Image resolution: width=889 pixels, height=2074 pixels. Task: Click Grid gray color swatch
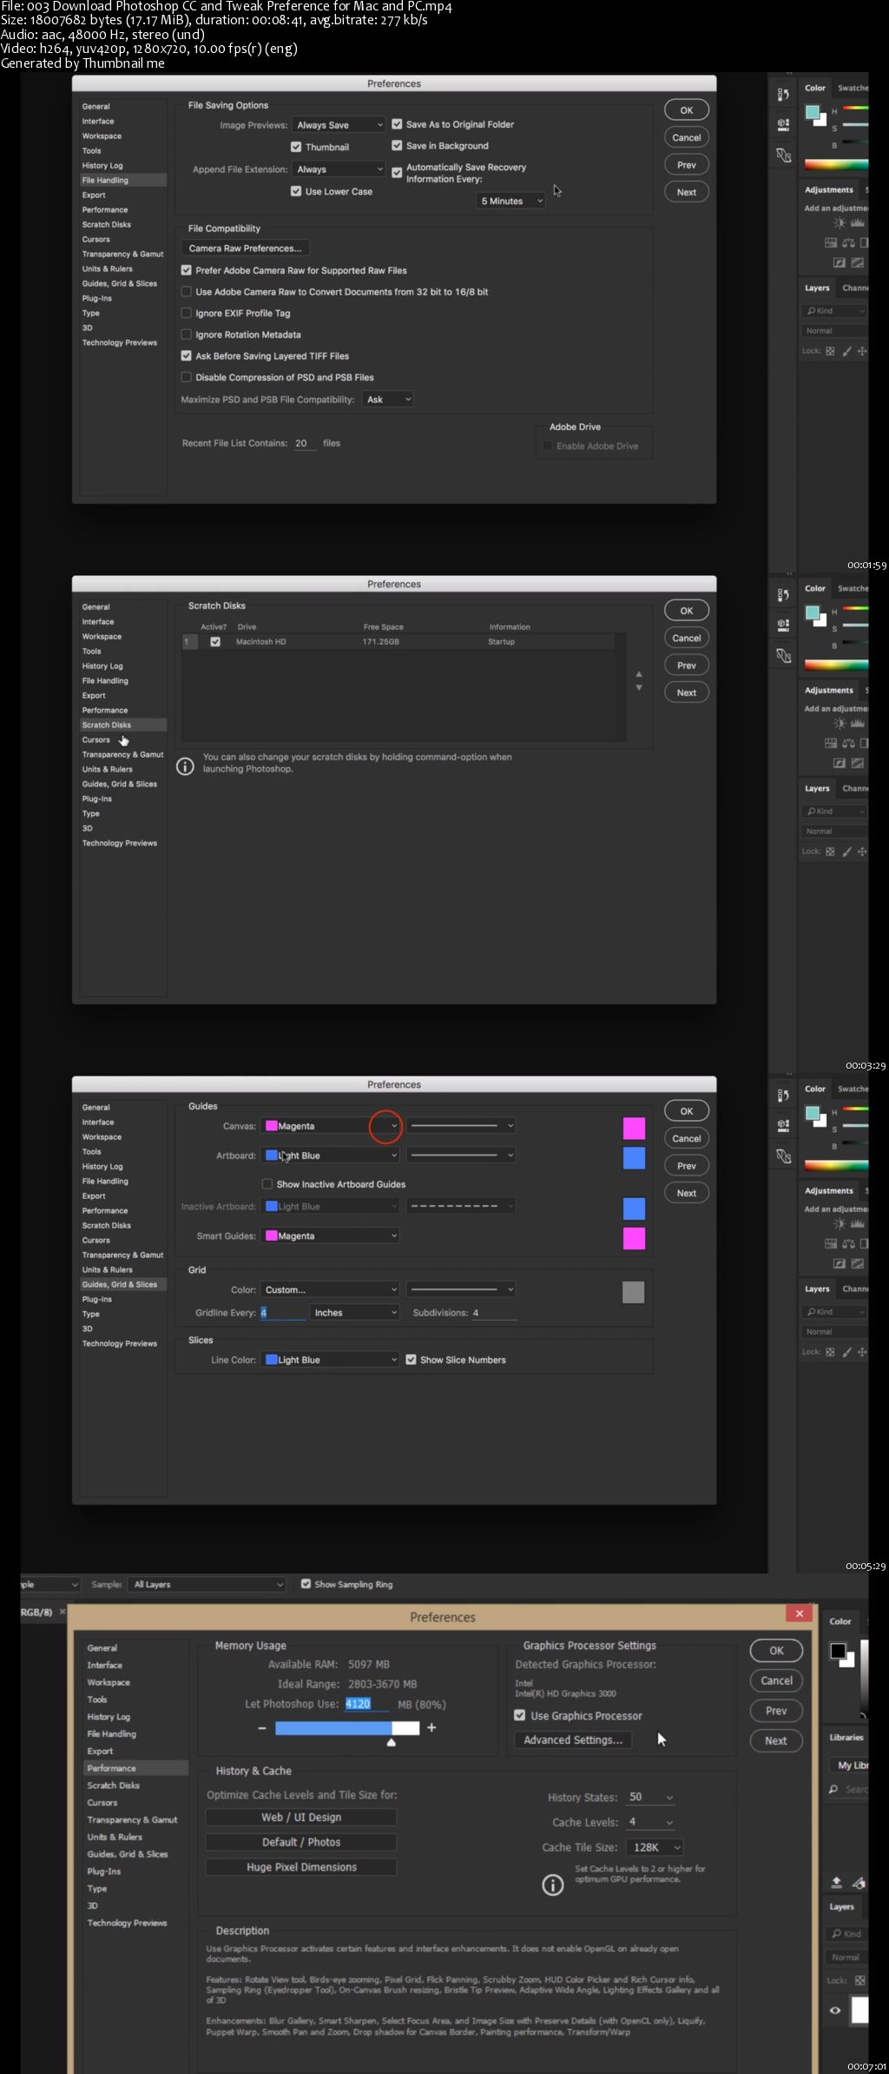(x=634, y=1292)
